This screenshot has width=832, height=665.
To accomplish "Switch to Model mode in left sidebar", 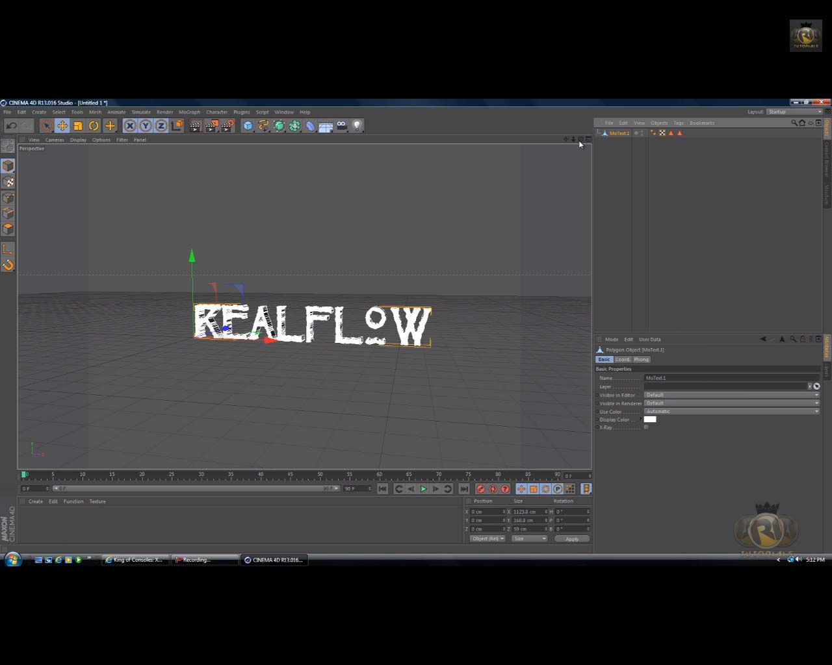I will click(8, 166).
